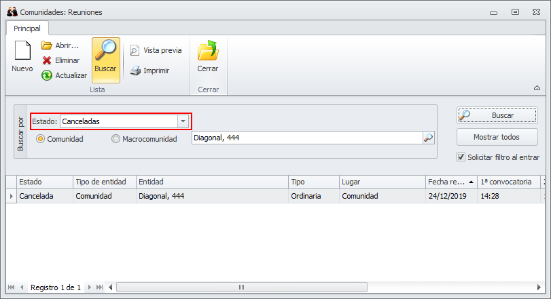Sort by Entidad column header

(212, 182)
